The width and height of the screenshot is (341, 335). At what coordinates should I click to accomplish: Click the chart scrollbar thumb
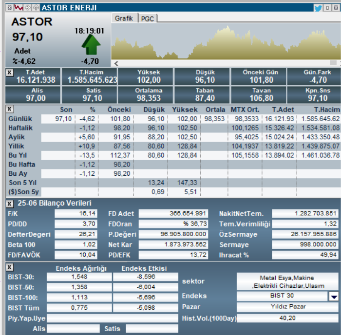[333, 63]
